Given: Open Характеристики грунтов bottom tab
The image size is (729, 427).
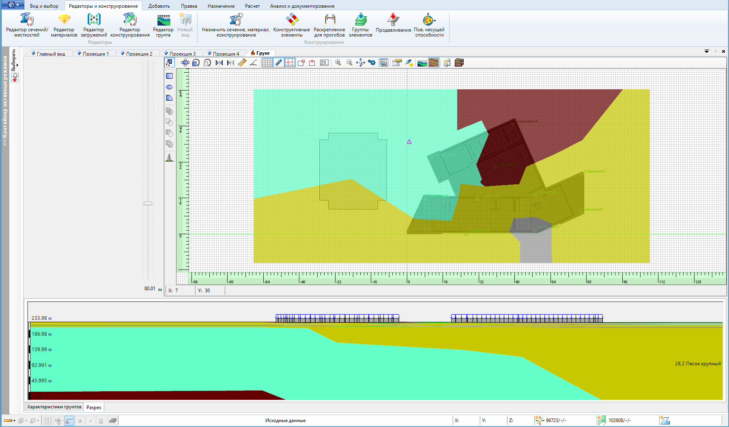Looking at the screenshot, I should pos(54,407).
